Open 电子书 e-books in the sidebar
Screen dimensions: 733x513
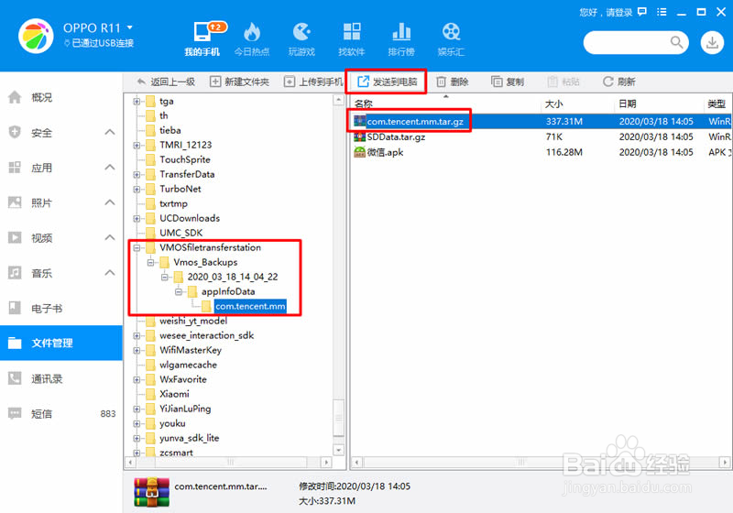[60, 309]
